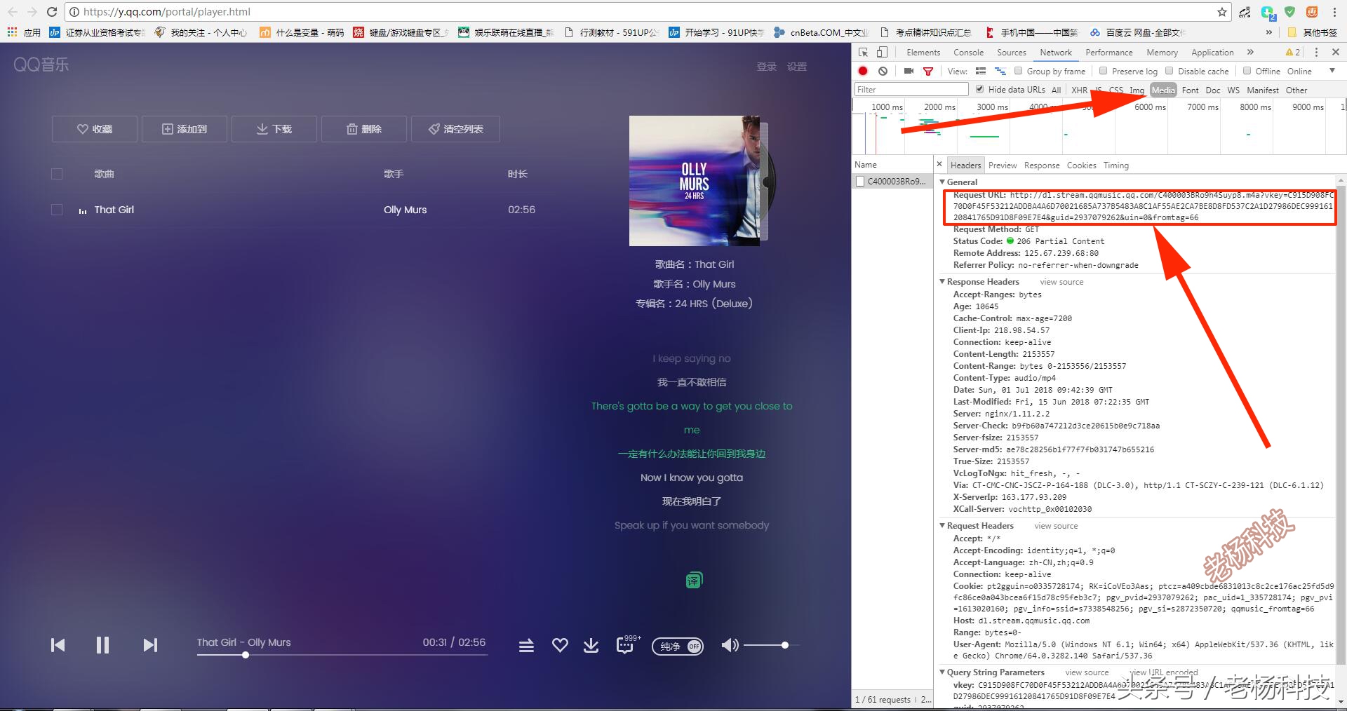Screen dimensions: 1347x711
Task: Select the C400003BRo9 request in Name list
Action: pyautogui.click(x=892, y=181)
